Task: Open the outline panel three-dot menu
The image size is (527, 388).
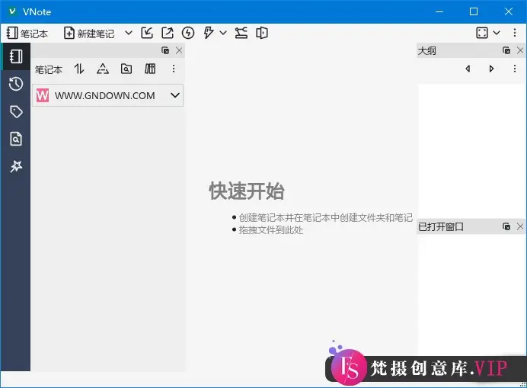Action: [x=515, y=69]
